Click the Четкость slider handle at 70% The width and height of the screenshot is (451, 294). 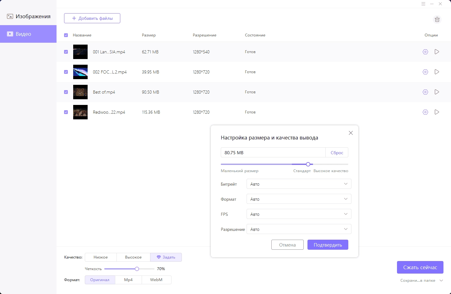137,269
